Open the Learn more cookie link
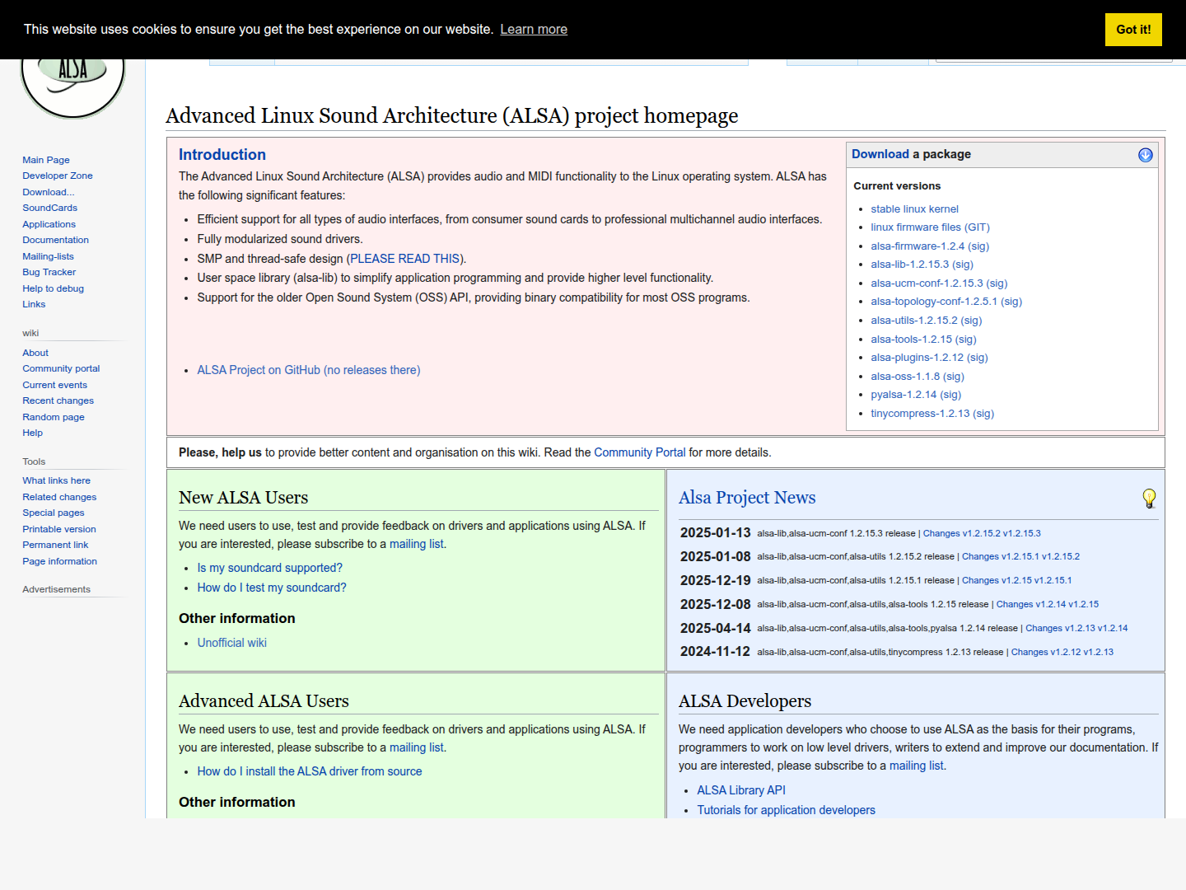1186x890 pixels. point(534,30)
